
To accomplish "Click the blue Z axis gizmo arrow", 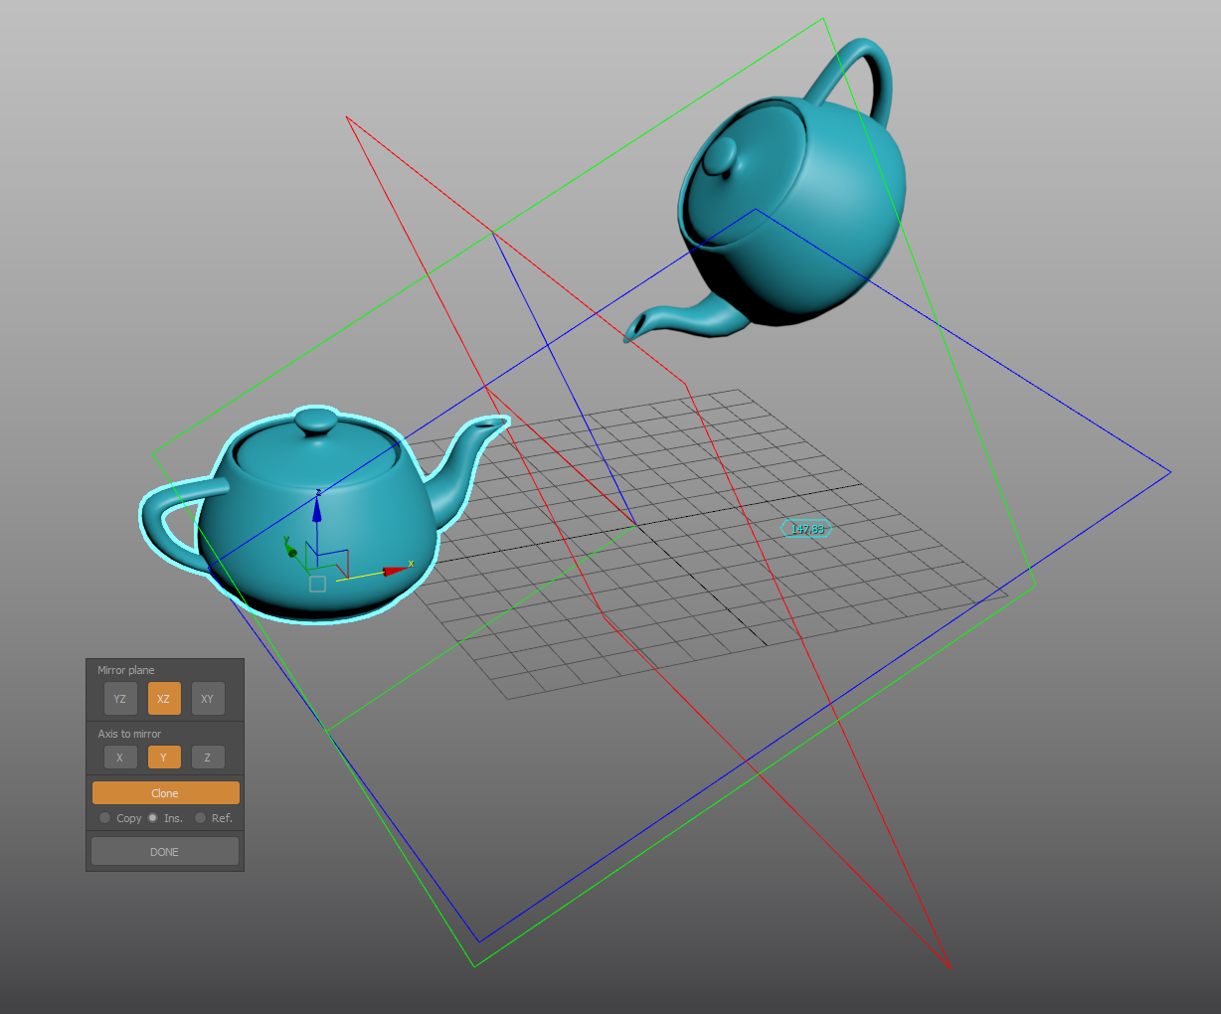I will coord(317,510).
